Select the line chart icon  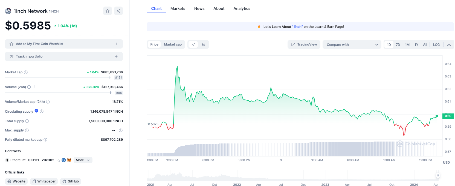[x=193, y=45]
